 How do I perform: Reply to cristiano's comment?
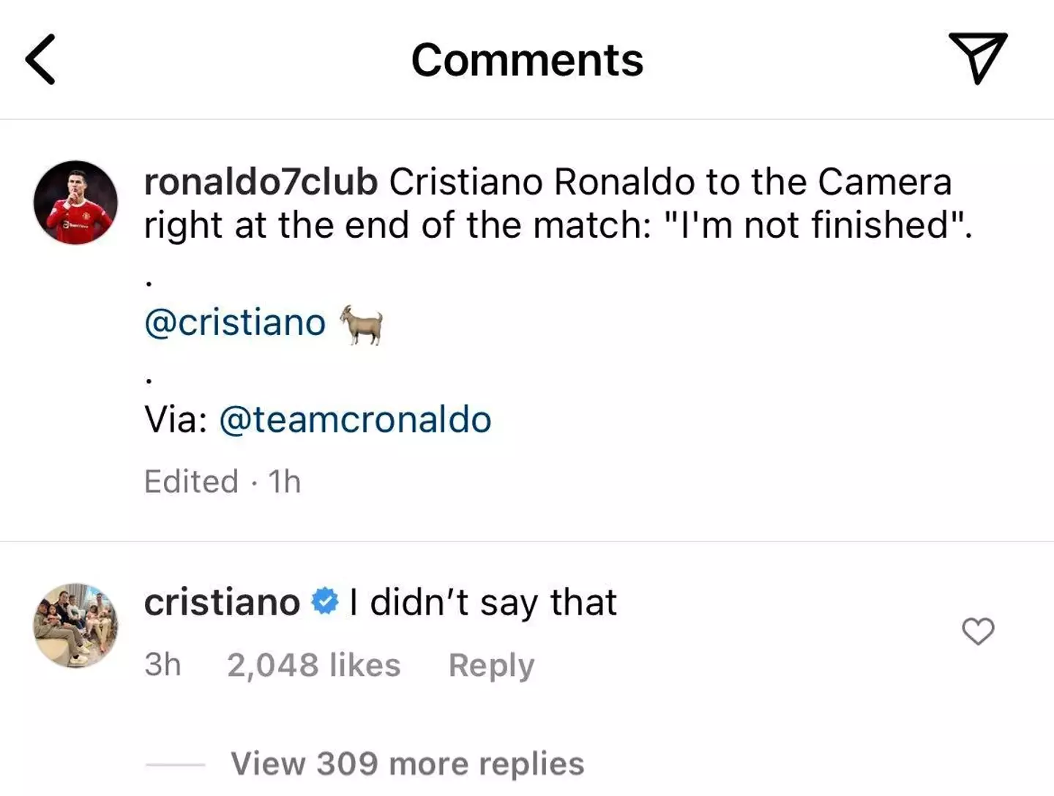point(491,666)
